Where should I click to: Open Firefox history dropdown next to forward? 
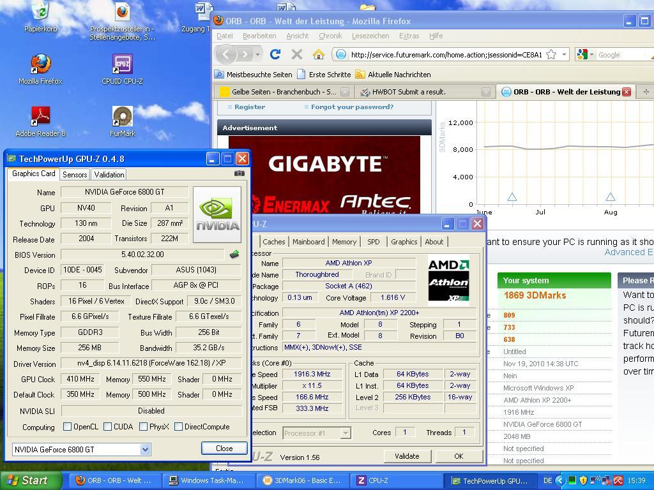(x=258, y=55)
